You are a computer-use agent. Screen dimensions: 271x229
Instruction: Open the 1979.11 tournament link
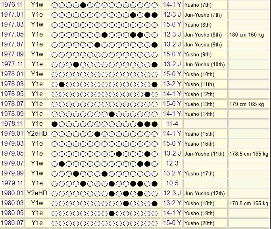pyautogui.click(x=12, y=183)
